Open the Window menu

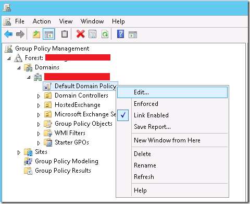click(x=92, y=21)
